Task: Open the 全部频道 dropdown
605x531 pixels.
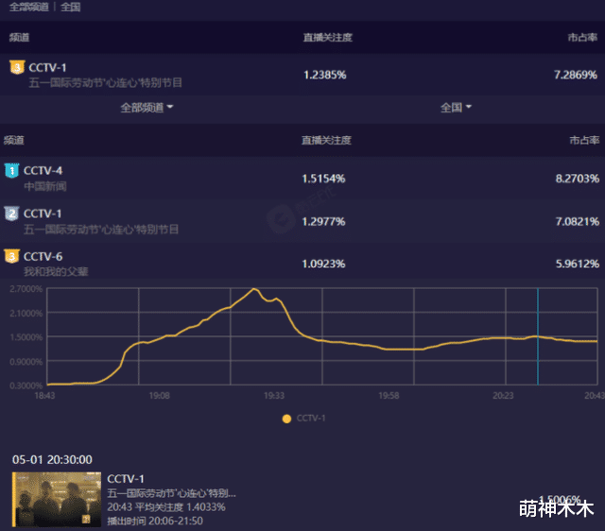Action: (x=147, y=107)
